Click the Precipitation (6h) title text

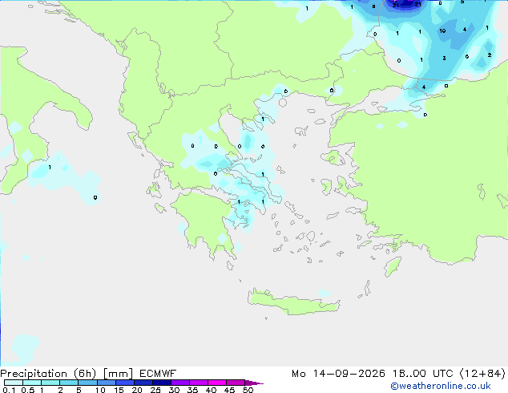(x=48, y=374)
